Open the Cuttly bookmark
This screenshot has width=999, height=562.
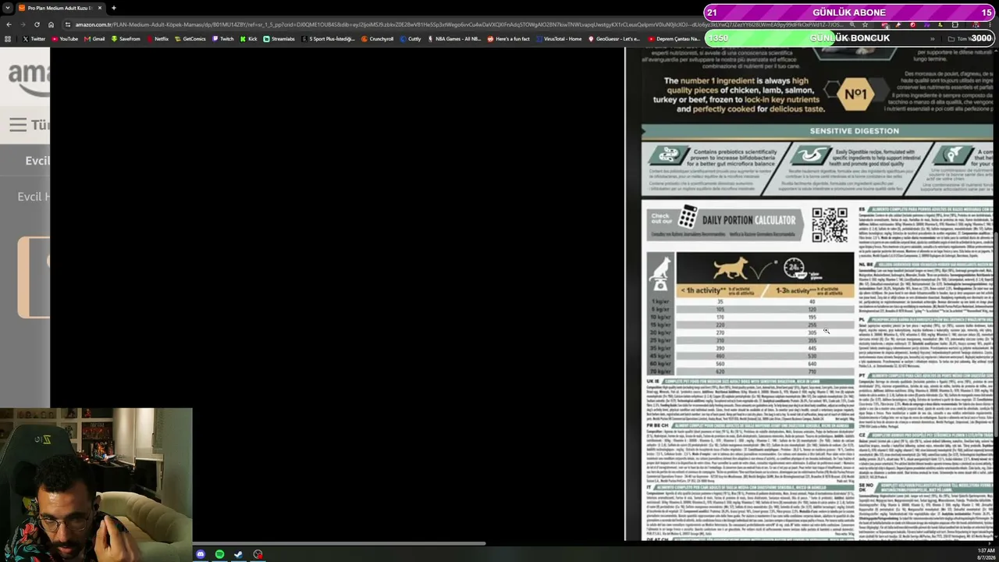pyautogui.click(x=411, y=38)
